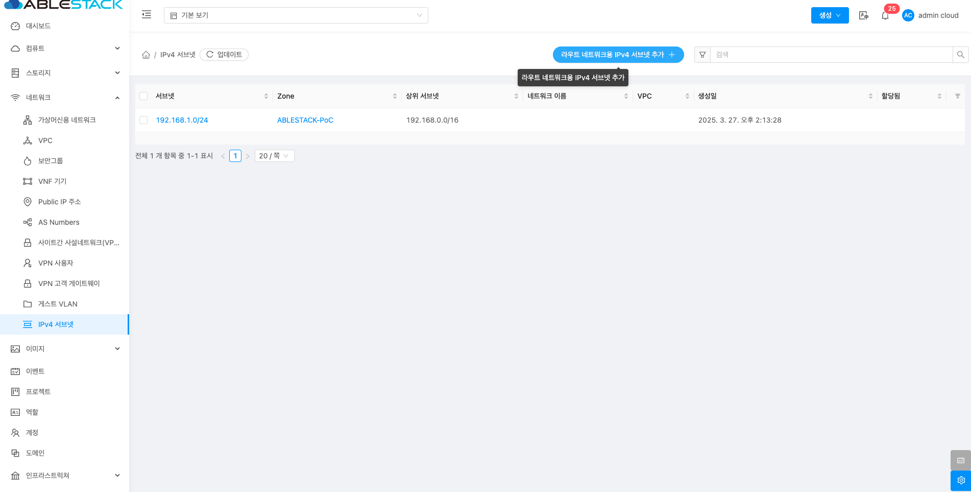This screenshot has height=492, width=971.
Task: Check the 192.168.1.0/24 row checkbox
Action: (x=143, y=120)
